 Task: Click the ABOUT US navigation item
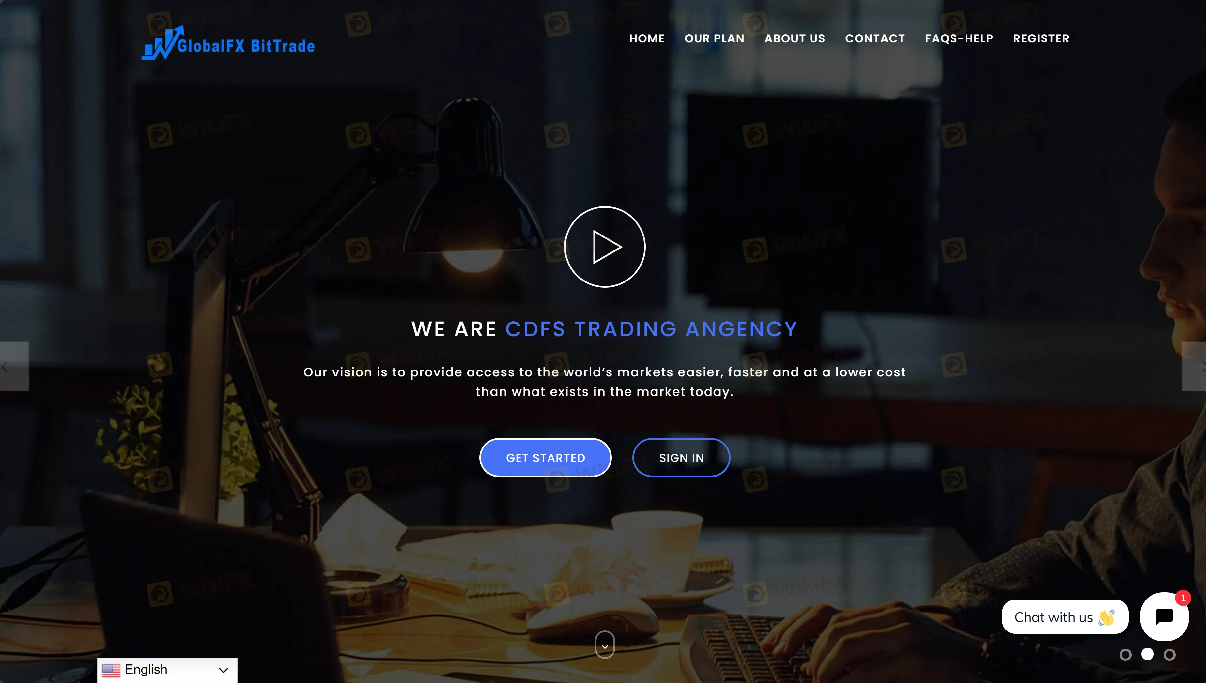click(794, 38)
